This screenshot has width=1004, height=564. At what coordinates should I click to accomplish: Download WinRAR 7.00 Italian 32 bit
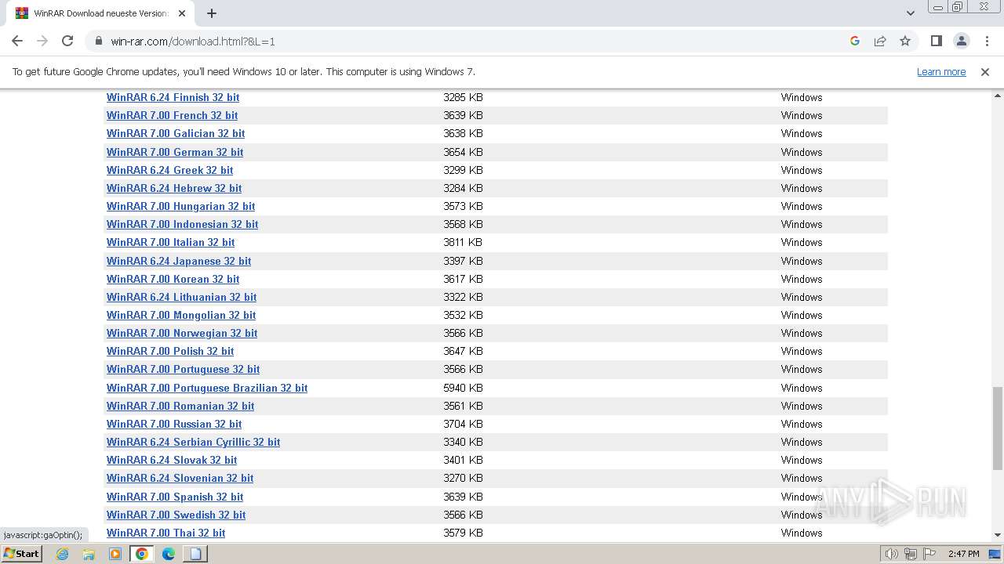point(170,242)
